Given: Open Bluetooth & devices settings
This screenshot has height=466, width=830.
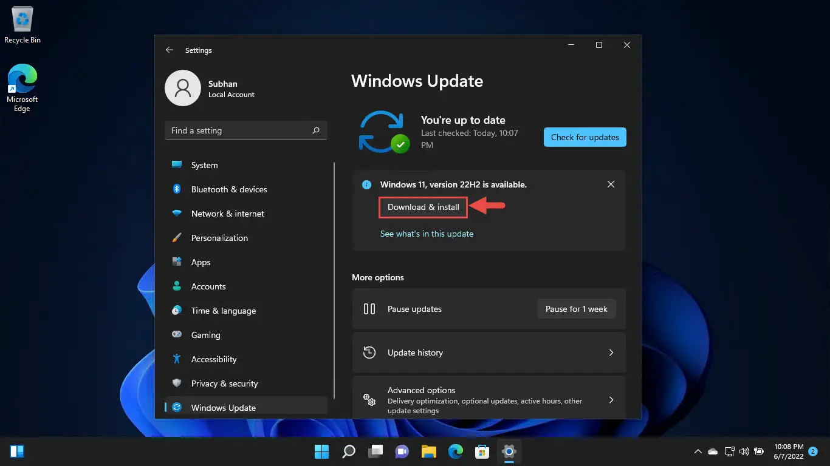Looking at the screenshot, I should [246, 189].
